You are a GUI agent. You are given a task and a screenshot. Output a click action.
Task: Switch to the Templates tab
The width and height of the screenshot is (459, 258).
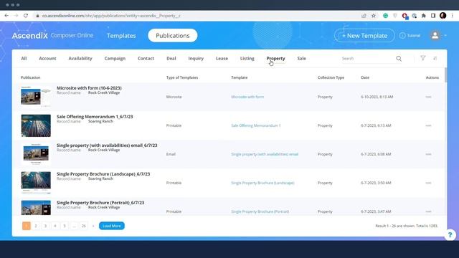(121, 36)
